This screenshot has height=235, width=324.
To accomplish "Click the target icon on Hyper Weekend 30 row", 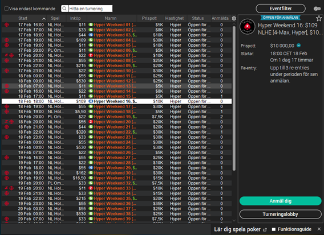I will click(7, 173).
